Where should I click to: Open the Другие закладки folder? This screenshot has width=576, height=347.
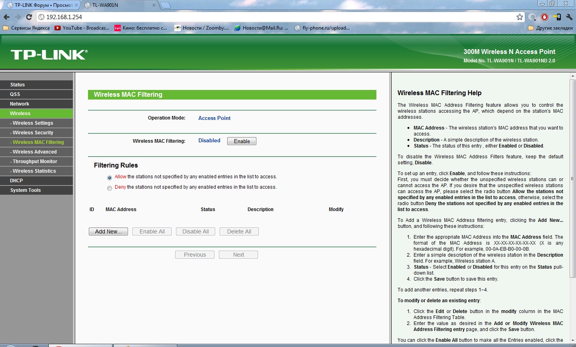click(550, 28)
